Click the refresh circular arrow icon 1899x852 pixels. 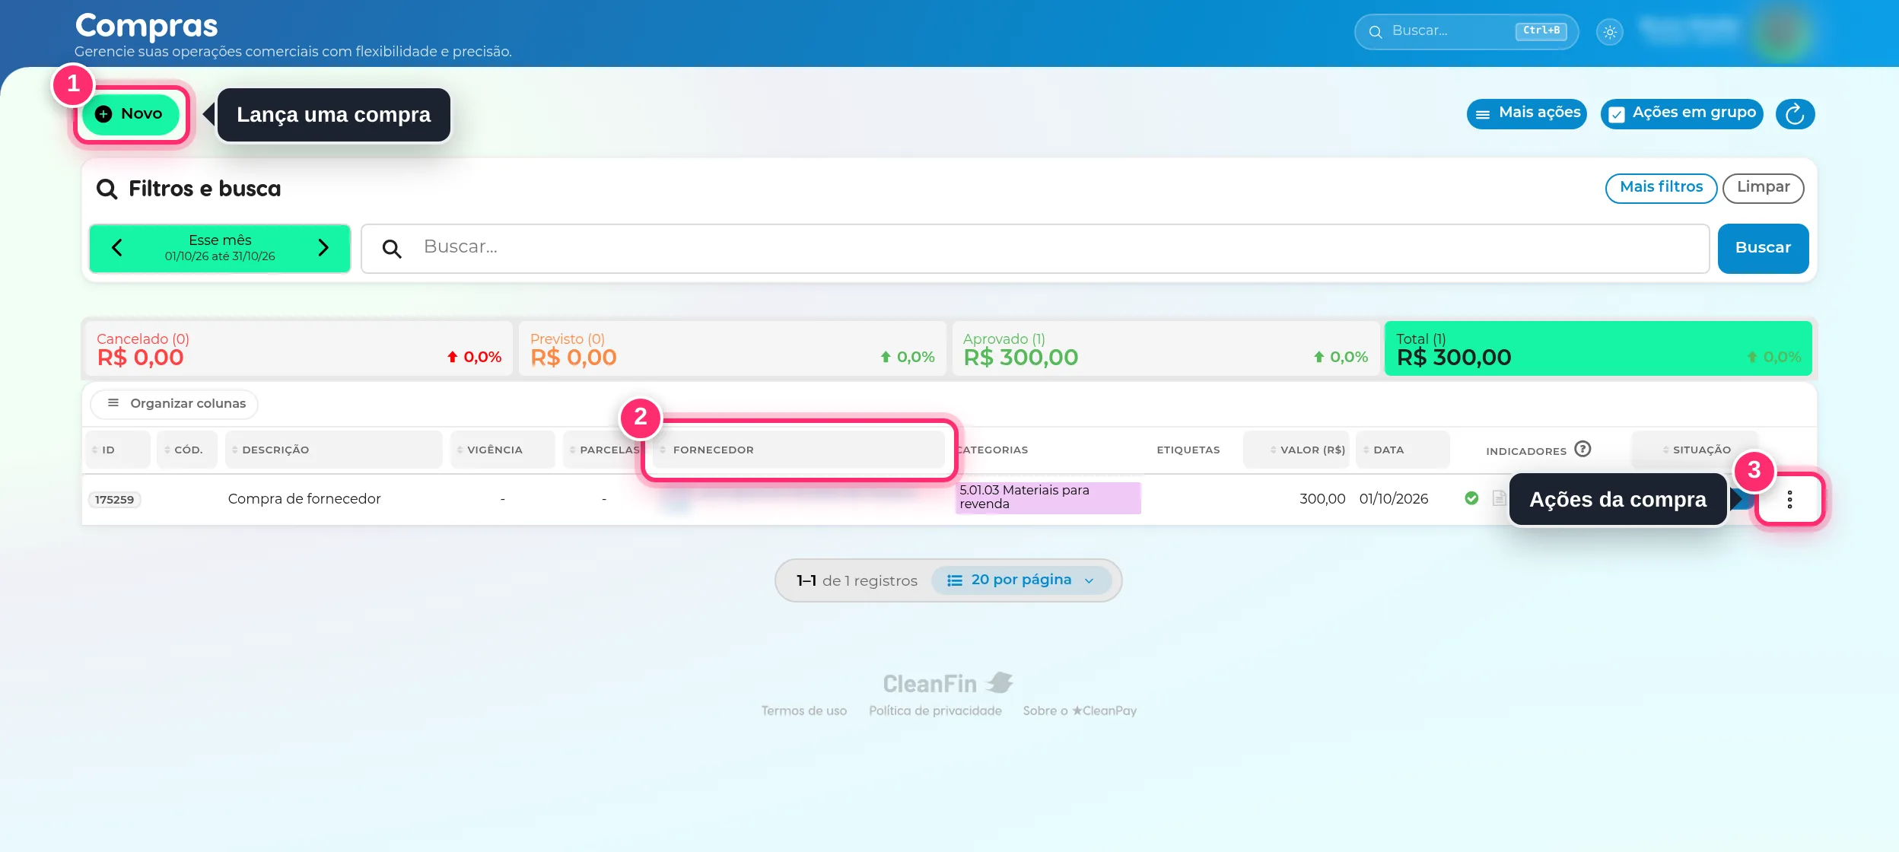point(1795,114)
